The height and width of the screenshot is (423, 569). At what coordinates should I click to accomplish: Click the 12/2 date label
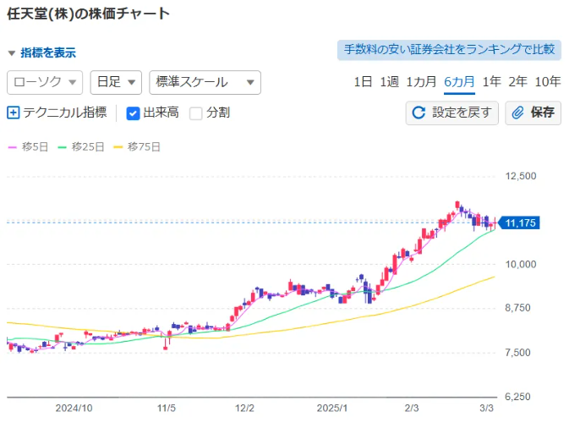point(244,408)
